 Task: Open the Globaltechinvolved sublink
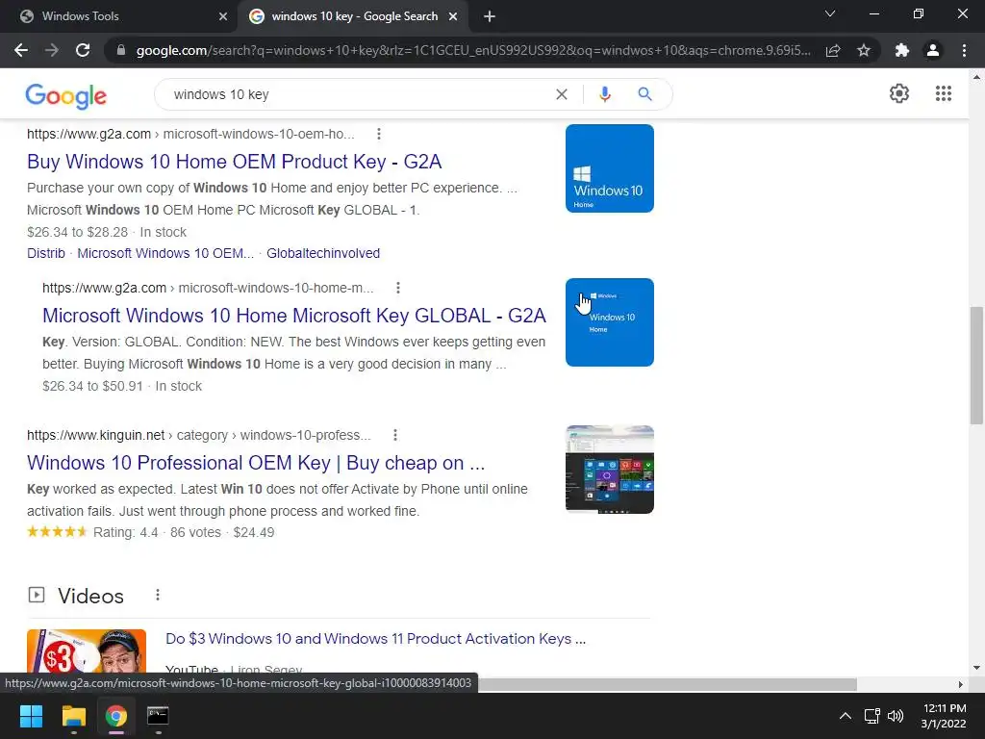coord(323,253)
